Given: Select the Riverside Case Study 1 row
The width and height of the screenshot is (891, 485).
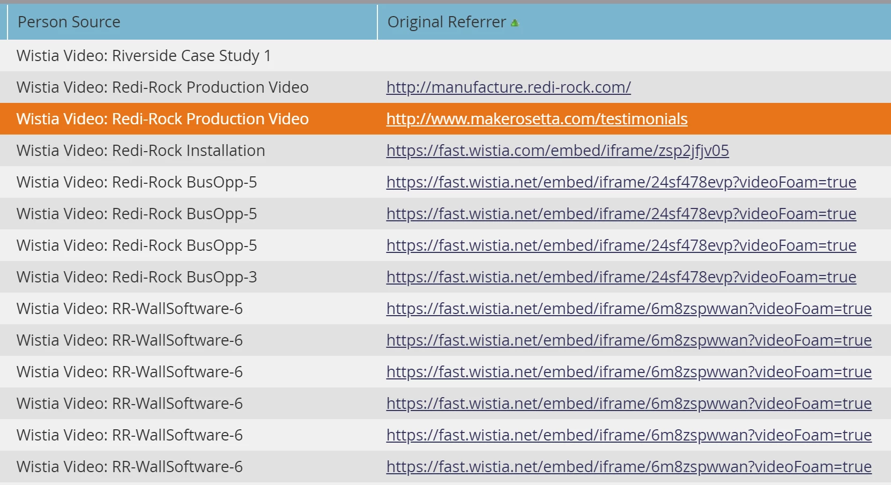Looking at the screenshot, I should (x=445, y=56).
